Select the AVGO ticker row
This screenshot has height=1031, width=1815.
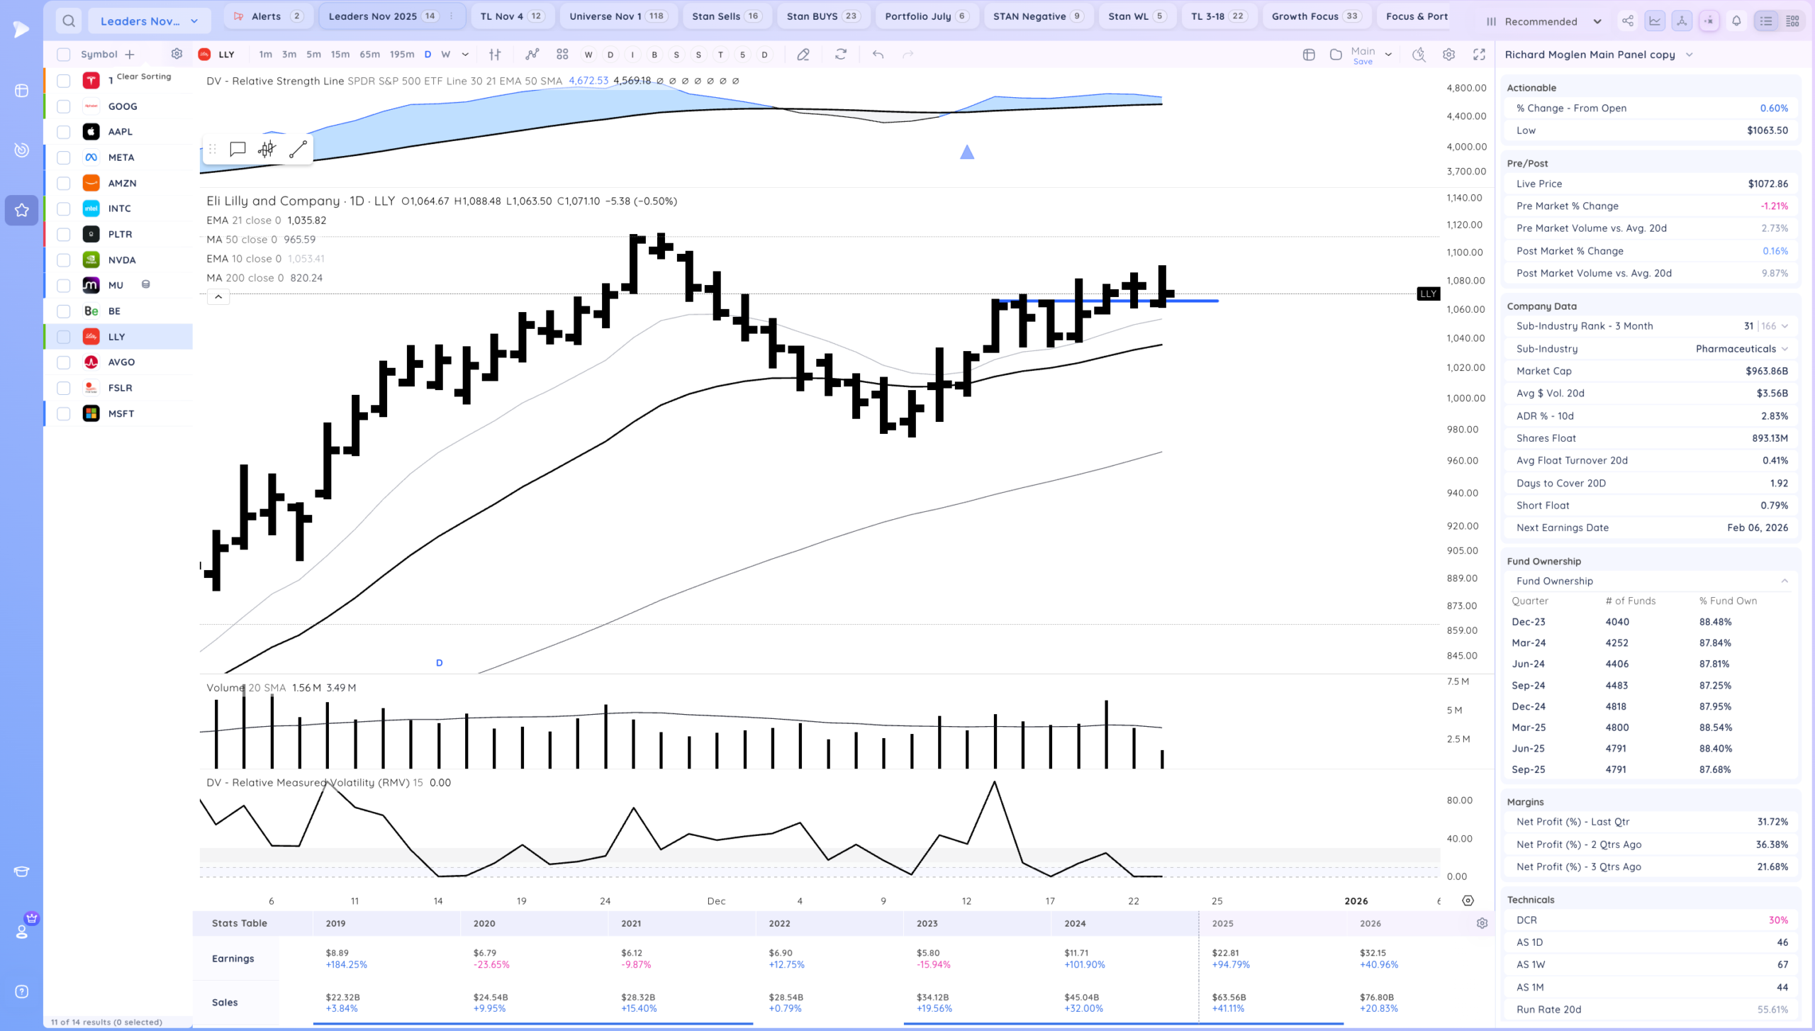click(x=121, y=362)
